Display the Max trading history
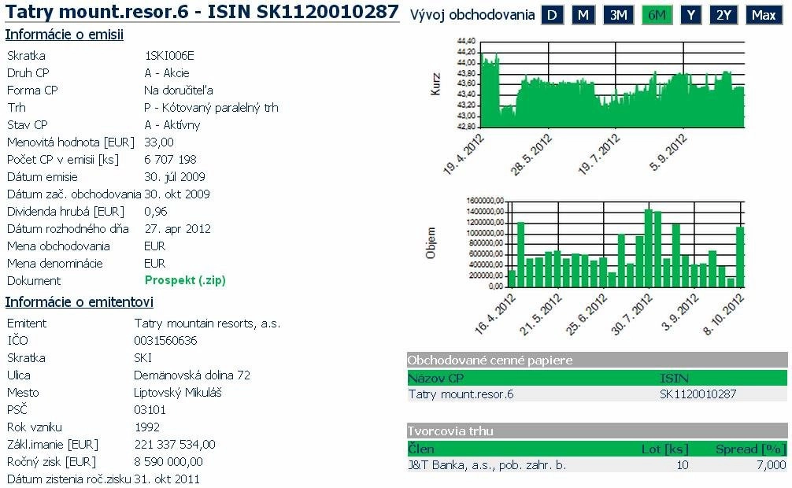This screenshot has height=488, width=792. [x=763, y=15]
